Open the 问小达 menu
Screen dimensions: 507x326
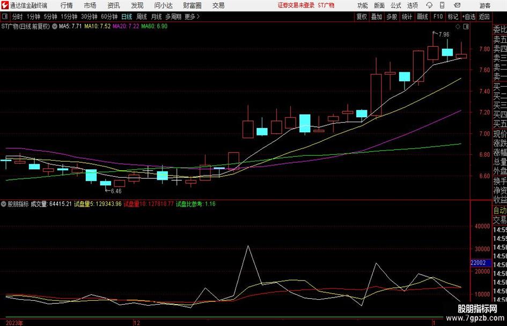163,5
